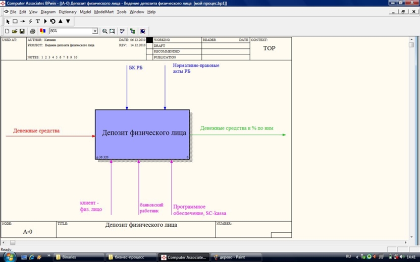
Task: Click the 'клиент - физ. лицо' mechanism label
Action: [x=91, y=206]
